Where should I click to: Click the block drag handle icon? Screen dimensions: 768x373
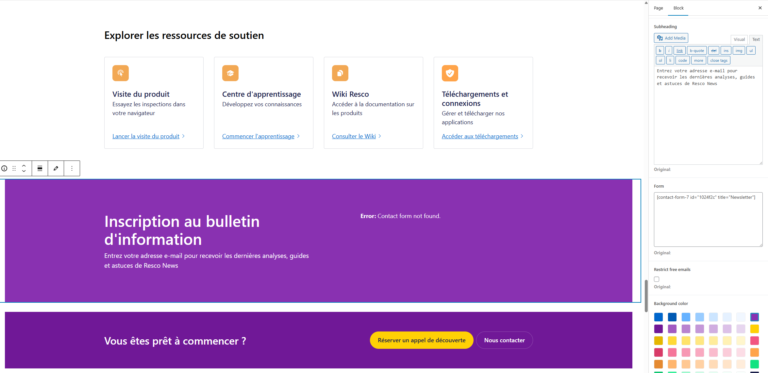coord(14,168)
